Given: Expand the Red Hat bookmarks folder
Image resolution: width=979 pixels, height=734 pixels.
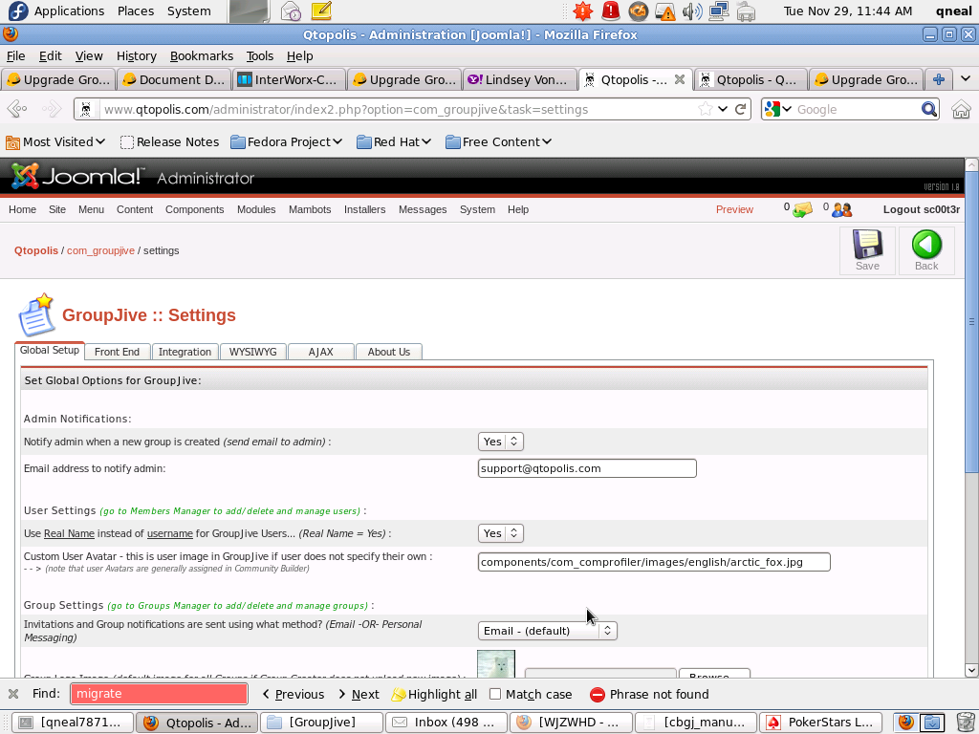Looking at the screenshot, I should (394, 141).
